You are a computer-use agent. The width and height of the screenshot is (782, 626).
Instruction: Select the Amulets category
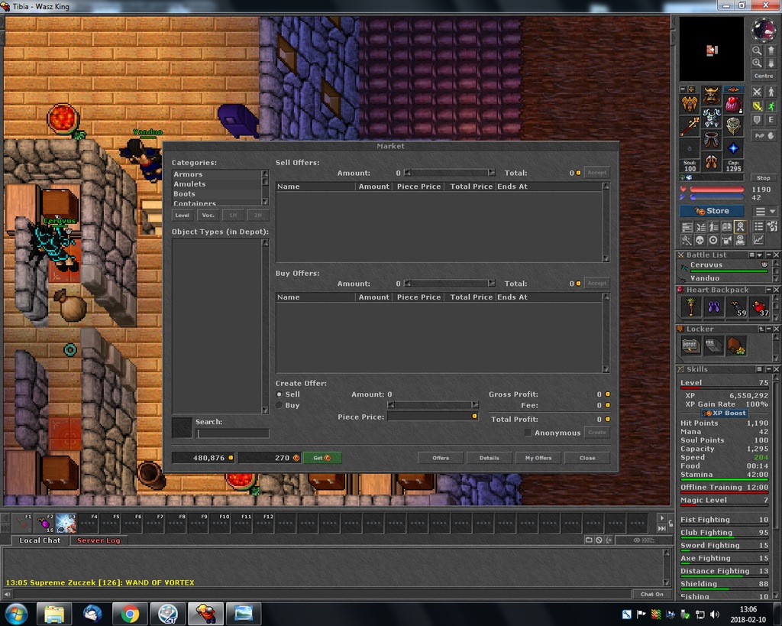click(x=216, y=184)
